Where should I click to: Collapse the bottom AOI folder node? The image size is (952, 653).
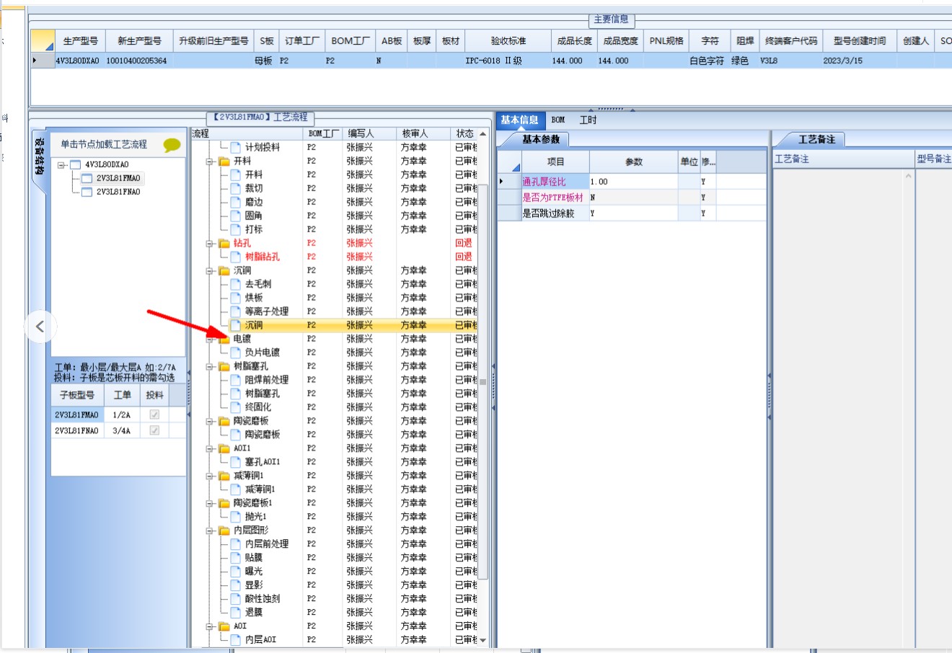point(210,626)
